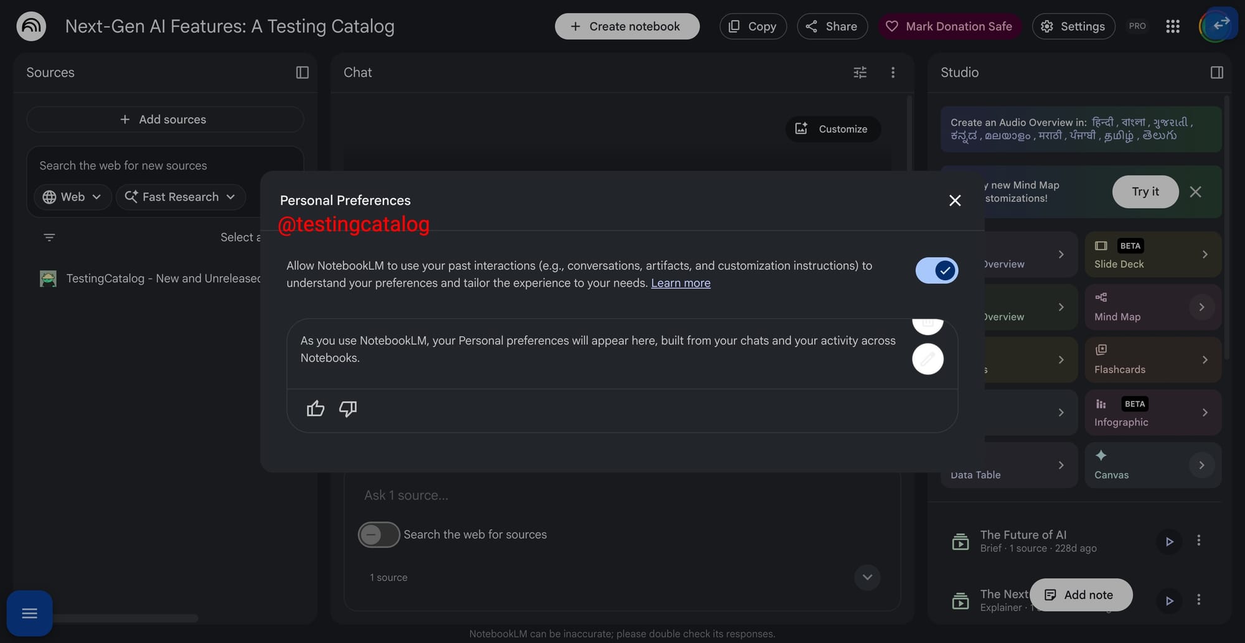Click the thumbs up feedback icon
Viewport: 1245px width, 643px height.
316,408
